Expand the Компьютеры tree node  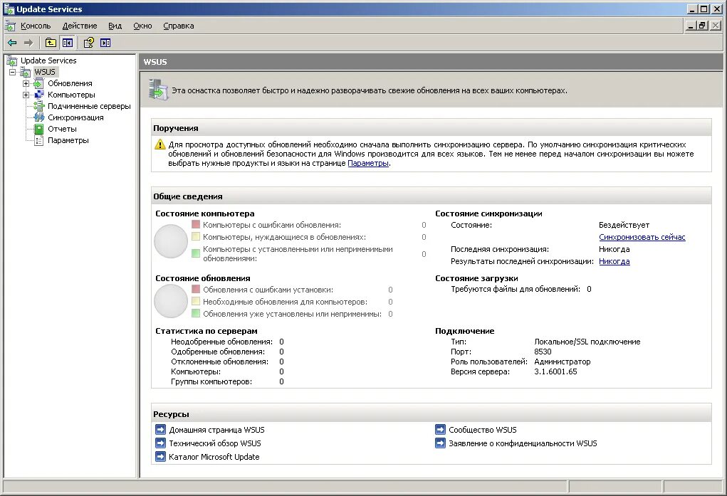pyautogui.click(x=26, y=95)
